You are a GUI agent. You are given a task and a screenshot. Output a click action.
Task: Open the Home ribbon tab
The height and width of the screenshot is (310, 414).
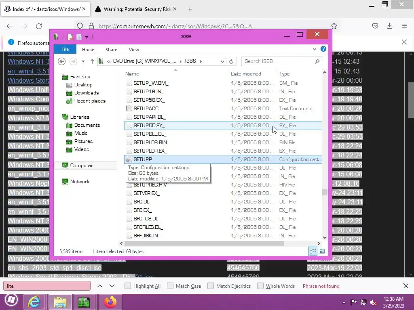coord(88,50)
